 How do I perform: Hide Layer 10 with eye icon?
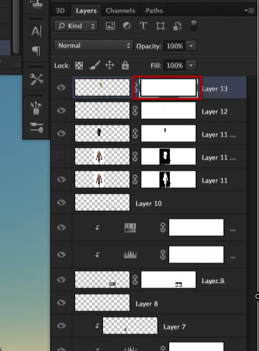click(x=61, y=202)
